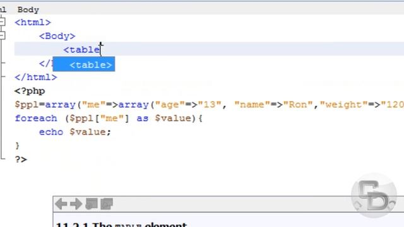Viewport: 404px width, 227px height.
Task: Click at end of <table text
Action: (x=100, y=50)
